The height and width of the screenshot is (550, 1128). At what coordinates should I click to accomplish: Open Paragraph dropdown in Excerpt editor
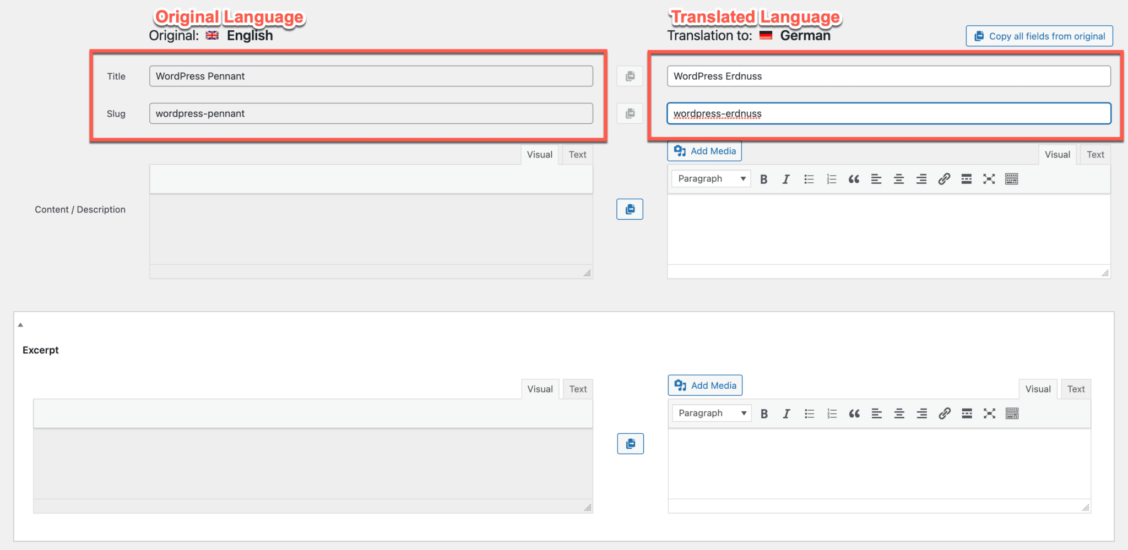pyautogui.click(x=711, y=413)
